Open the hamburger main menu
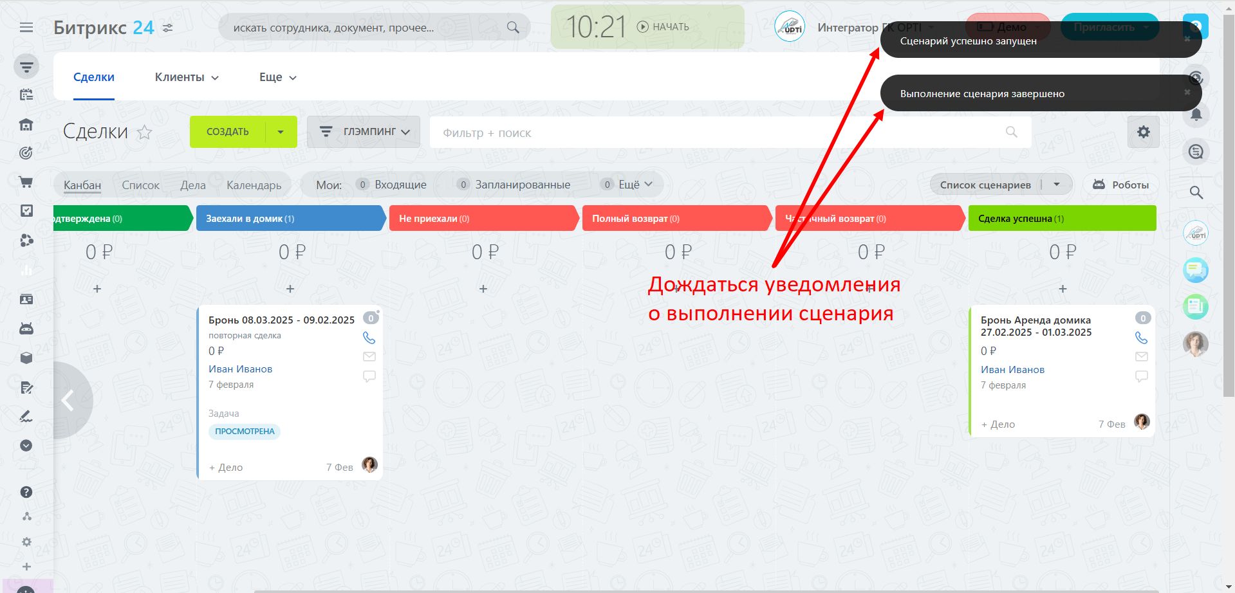Screen dimensions: 1235x593 pos(26,28)
